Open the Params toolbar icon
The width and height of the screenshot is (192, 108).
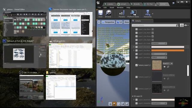click(122, 13)
